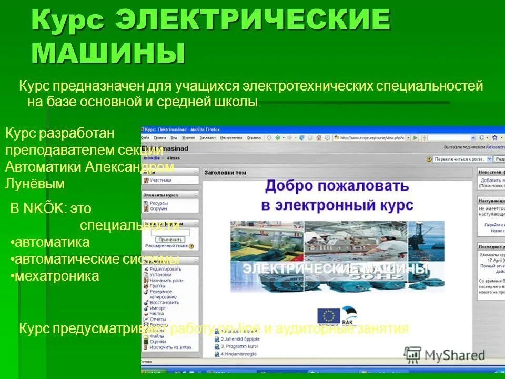Viewport: 505px width, 379px height.
Task: Open the Справка menu in Firefox
Action: point(254,137)
